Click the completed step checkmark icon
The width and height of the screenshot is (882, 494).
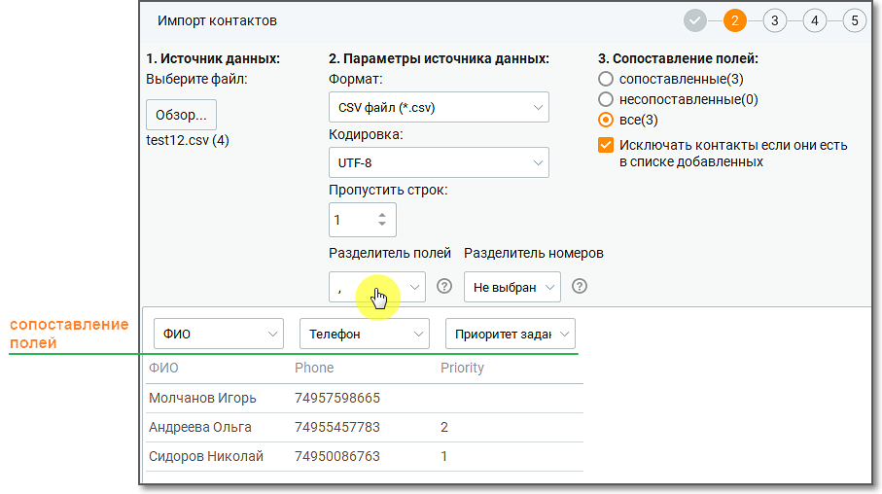[x=695, y=20]
